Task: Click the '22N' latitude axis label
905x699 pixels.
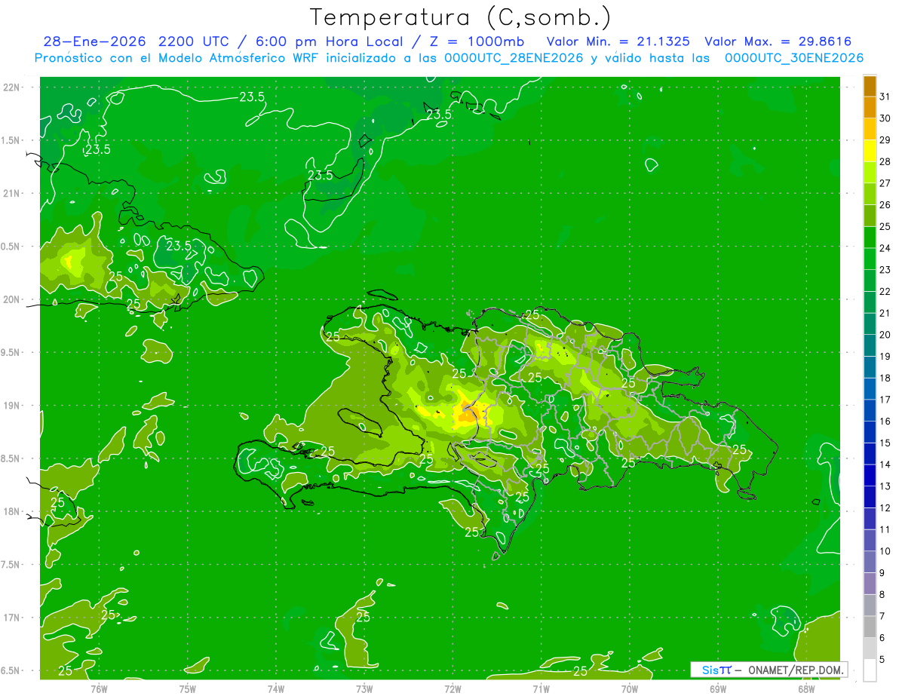Action: tap(11, 87)
